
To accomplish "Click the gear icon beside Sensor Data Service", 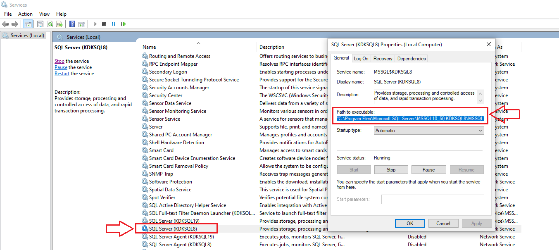I will (145, 103).
